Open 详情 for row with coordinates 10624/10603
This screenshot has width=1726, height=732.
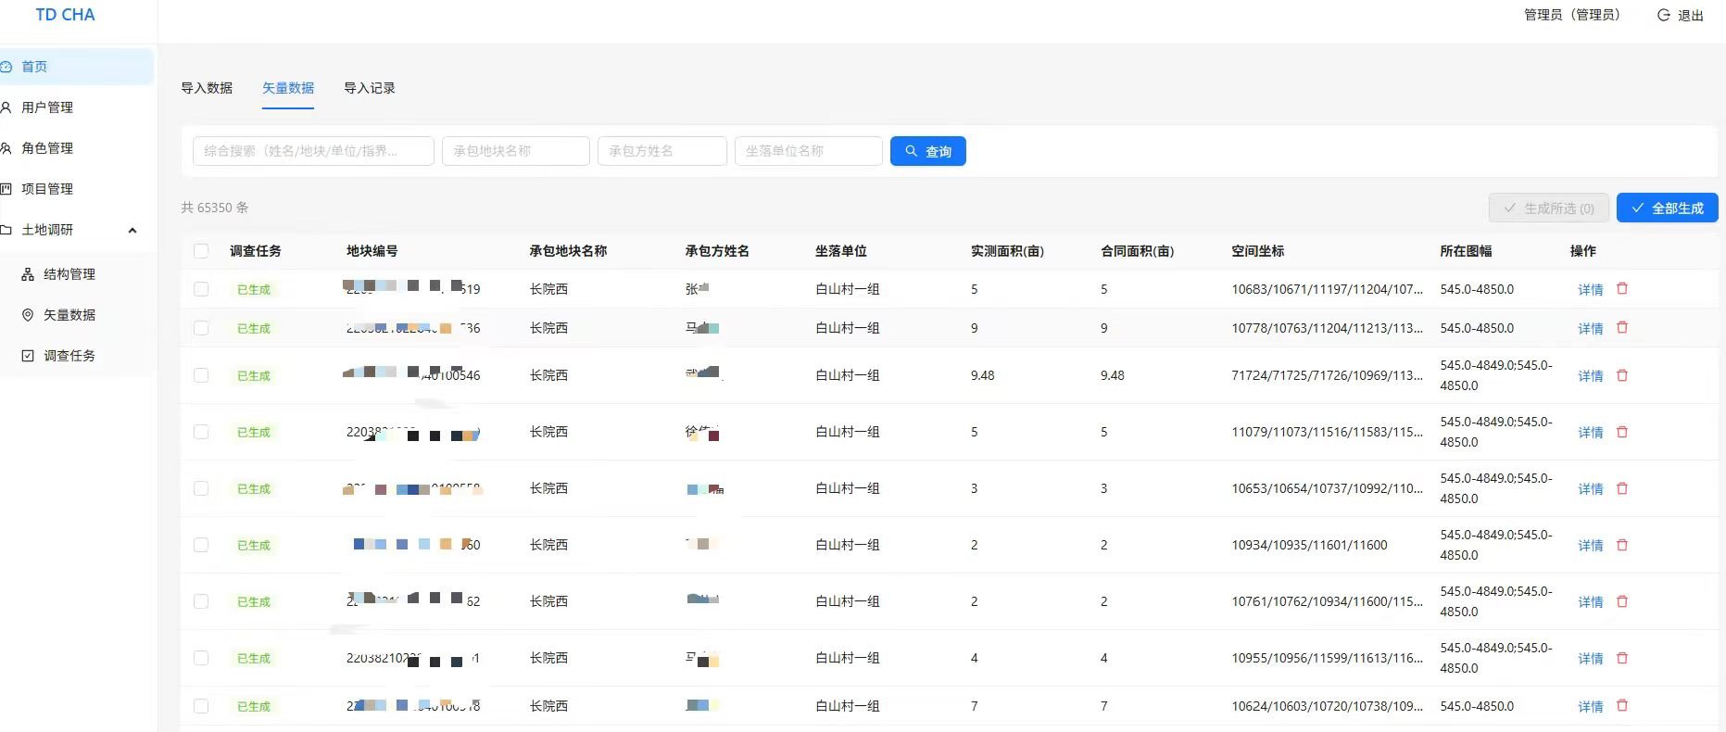point(1590,706)
